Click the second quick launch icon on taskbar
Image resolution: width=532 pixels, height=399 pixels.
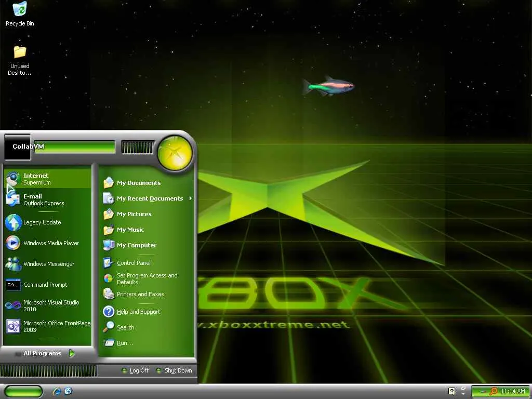pos(68,391)
